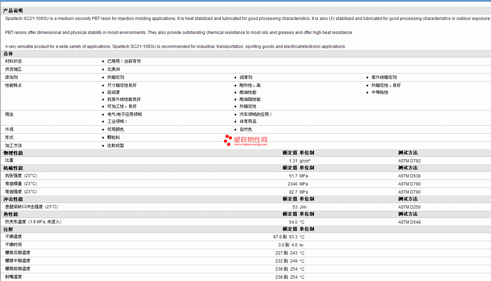Select the 北美洲 value
Image resolution: width=491 pixels, height=281 pixels.
[113, 69]
